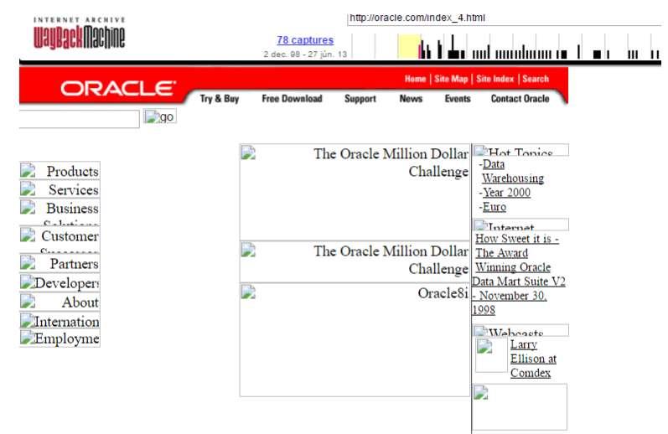Screen dimensions: 668x434
Task: Open the About sidebar image link
Action: pyautogui.click(x=60, y=302)
